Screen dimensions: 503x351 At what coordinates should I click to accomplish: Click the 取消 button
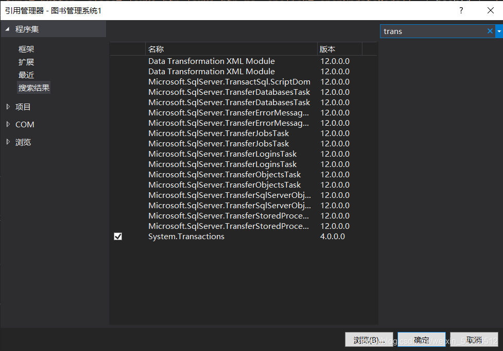coord(474,340)
